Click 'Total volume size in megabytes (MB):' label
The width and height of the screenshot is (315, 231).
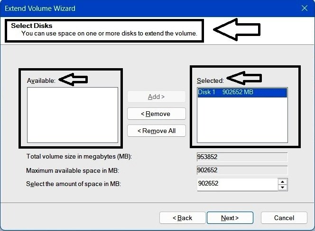(79, 157)
